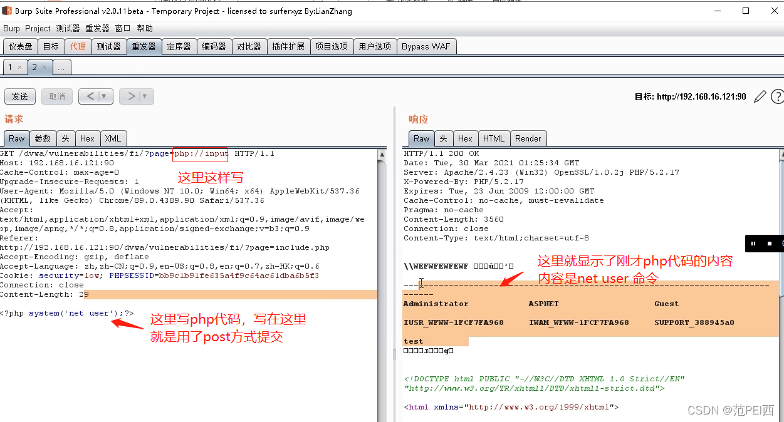Click the Referer URL line in request
The width and height of the screenshot is (784, 422).
(x=165, y=247)
